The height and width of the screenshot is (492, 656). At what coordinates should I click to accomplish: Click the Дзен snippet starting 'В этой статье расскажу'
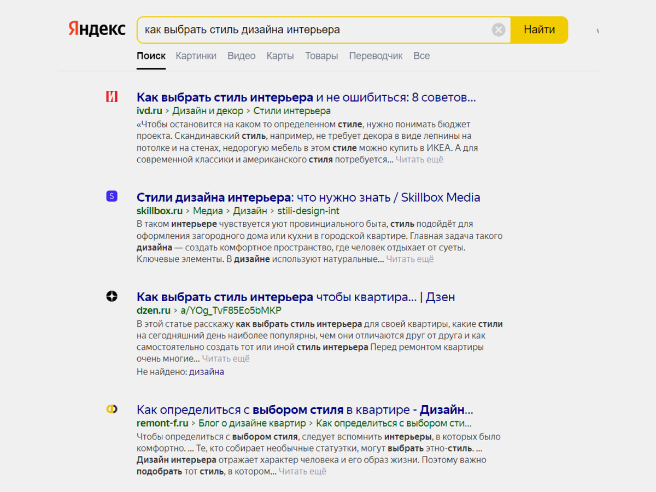[x=319, y=341]
